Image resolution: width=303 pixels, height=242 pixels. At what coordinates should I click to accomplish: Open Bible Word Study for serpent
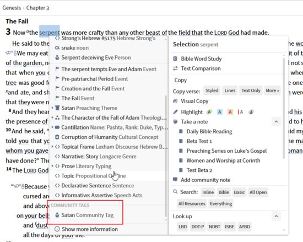[201, 58]
